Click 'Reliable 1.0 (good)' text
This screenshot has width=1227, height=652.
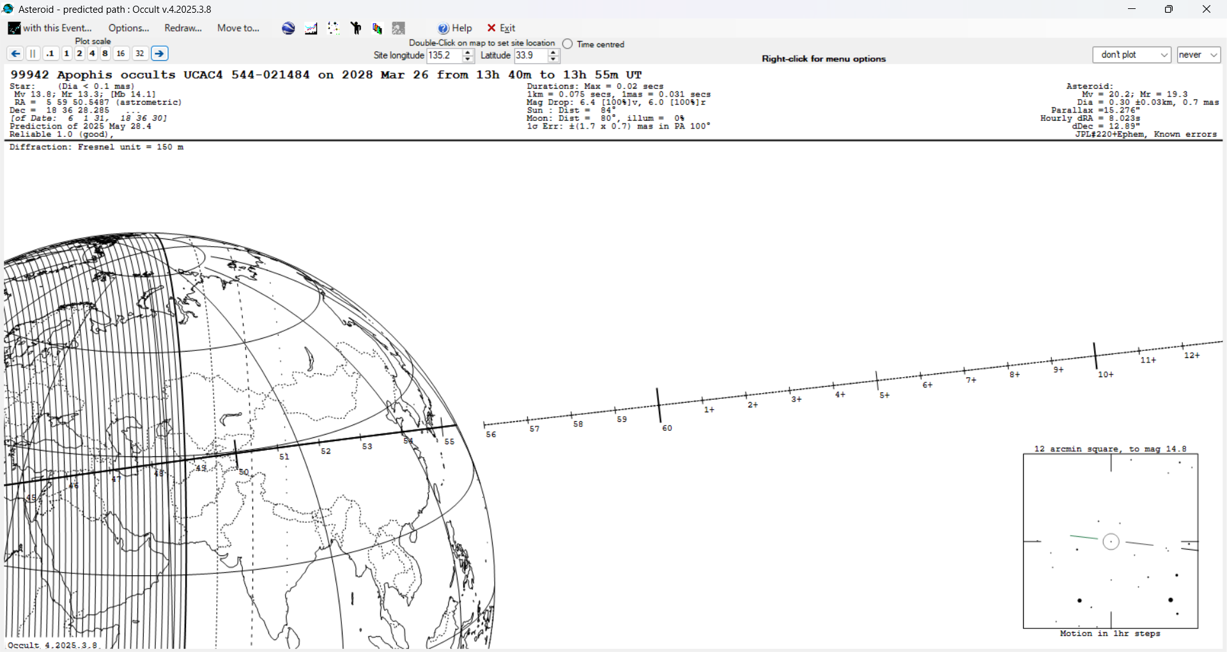tap(61, 135)
